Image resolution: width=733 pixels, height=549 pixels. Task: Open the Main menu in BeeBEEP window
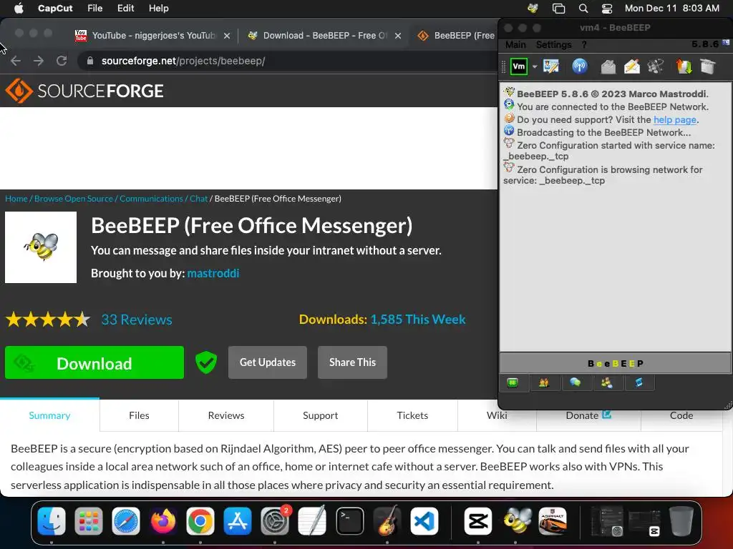tap(515, 45)
